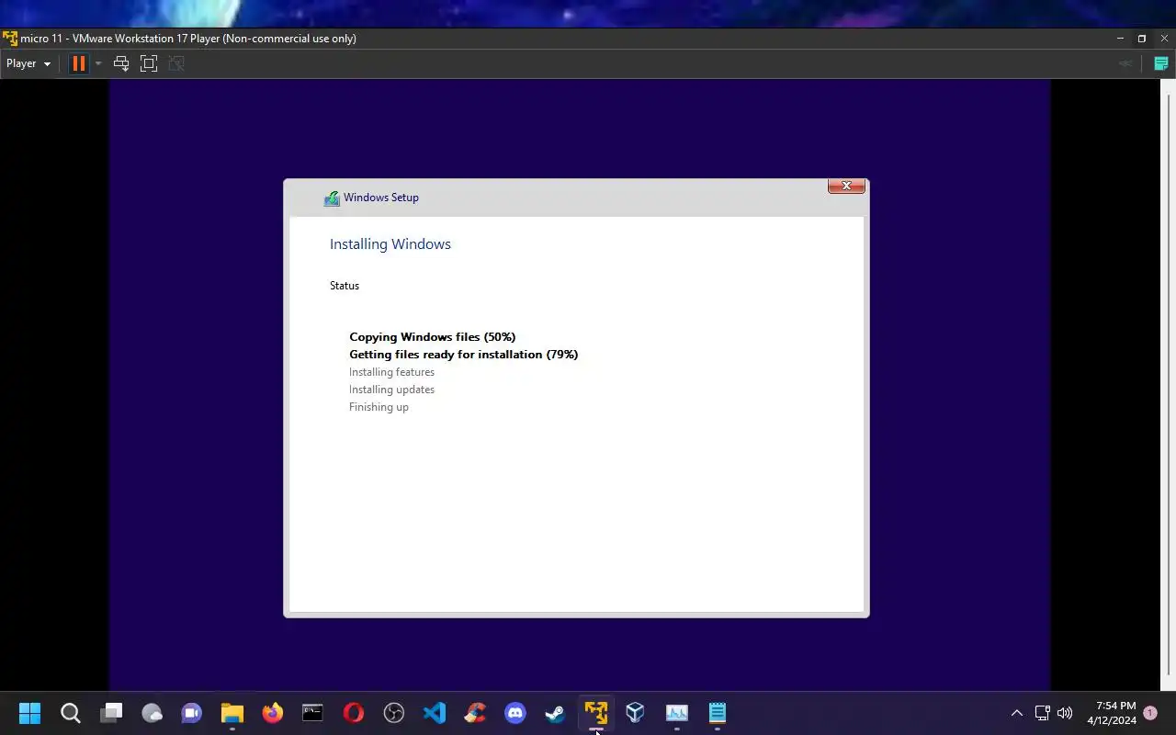
Task: Click Getting files ready for installation line
Action: (464, 355)
